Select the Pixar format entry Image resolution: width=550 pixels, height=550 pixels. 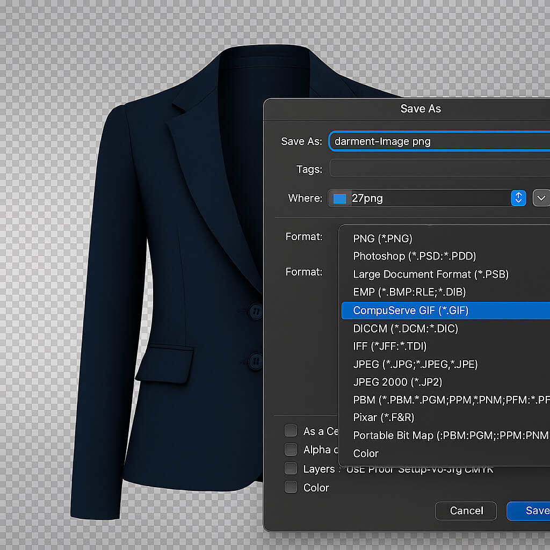pyautogui.click(x=383, y=417)
